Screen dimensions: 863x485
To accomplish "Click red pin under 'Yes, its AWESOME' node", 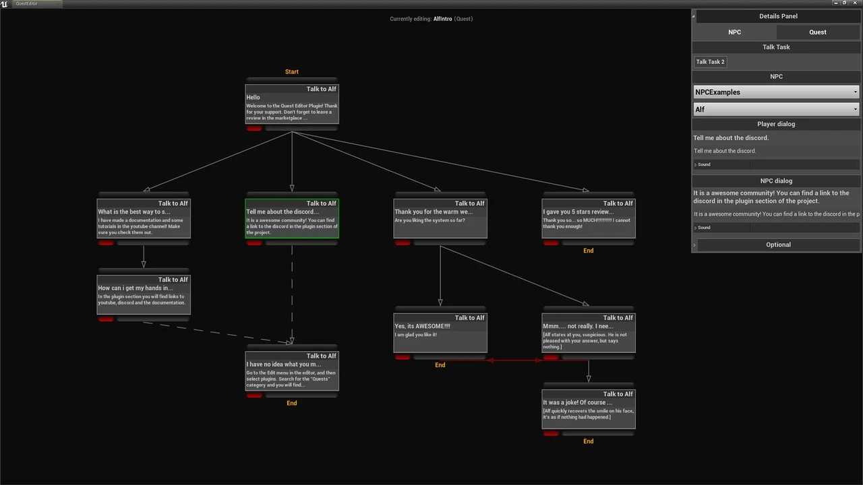I will click(403, 358).
